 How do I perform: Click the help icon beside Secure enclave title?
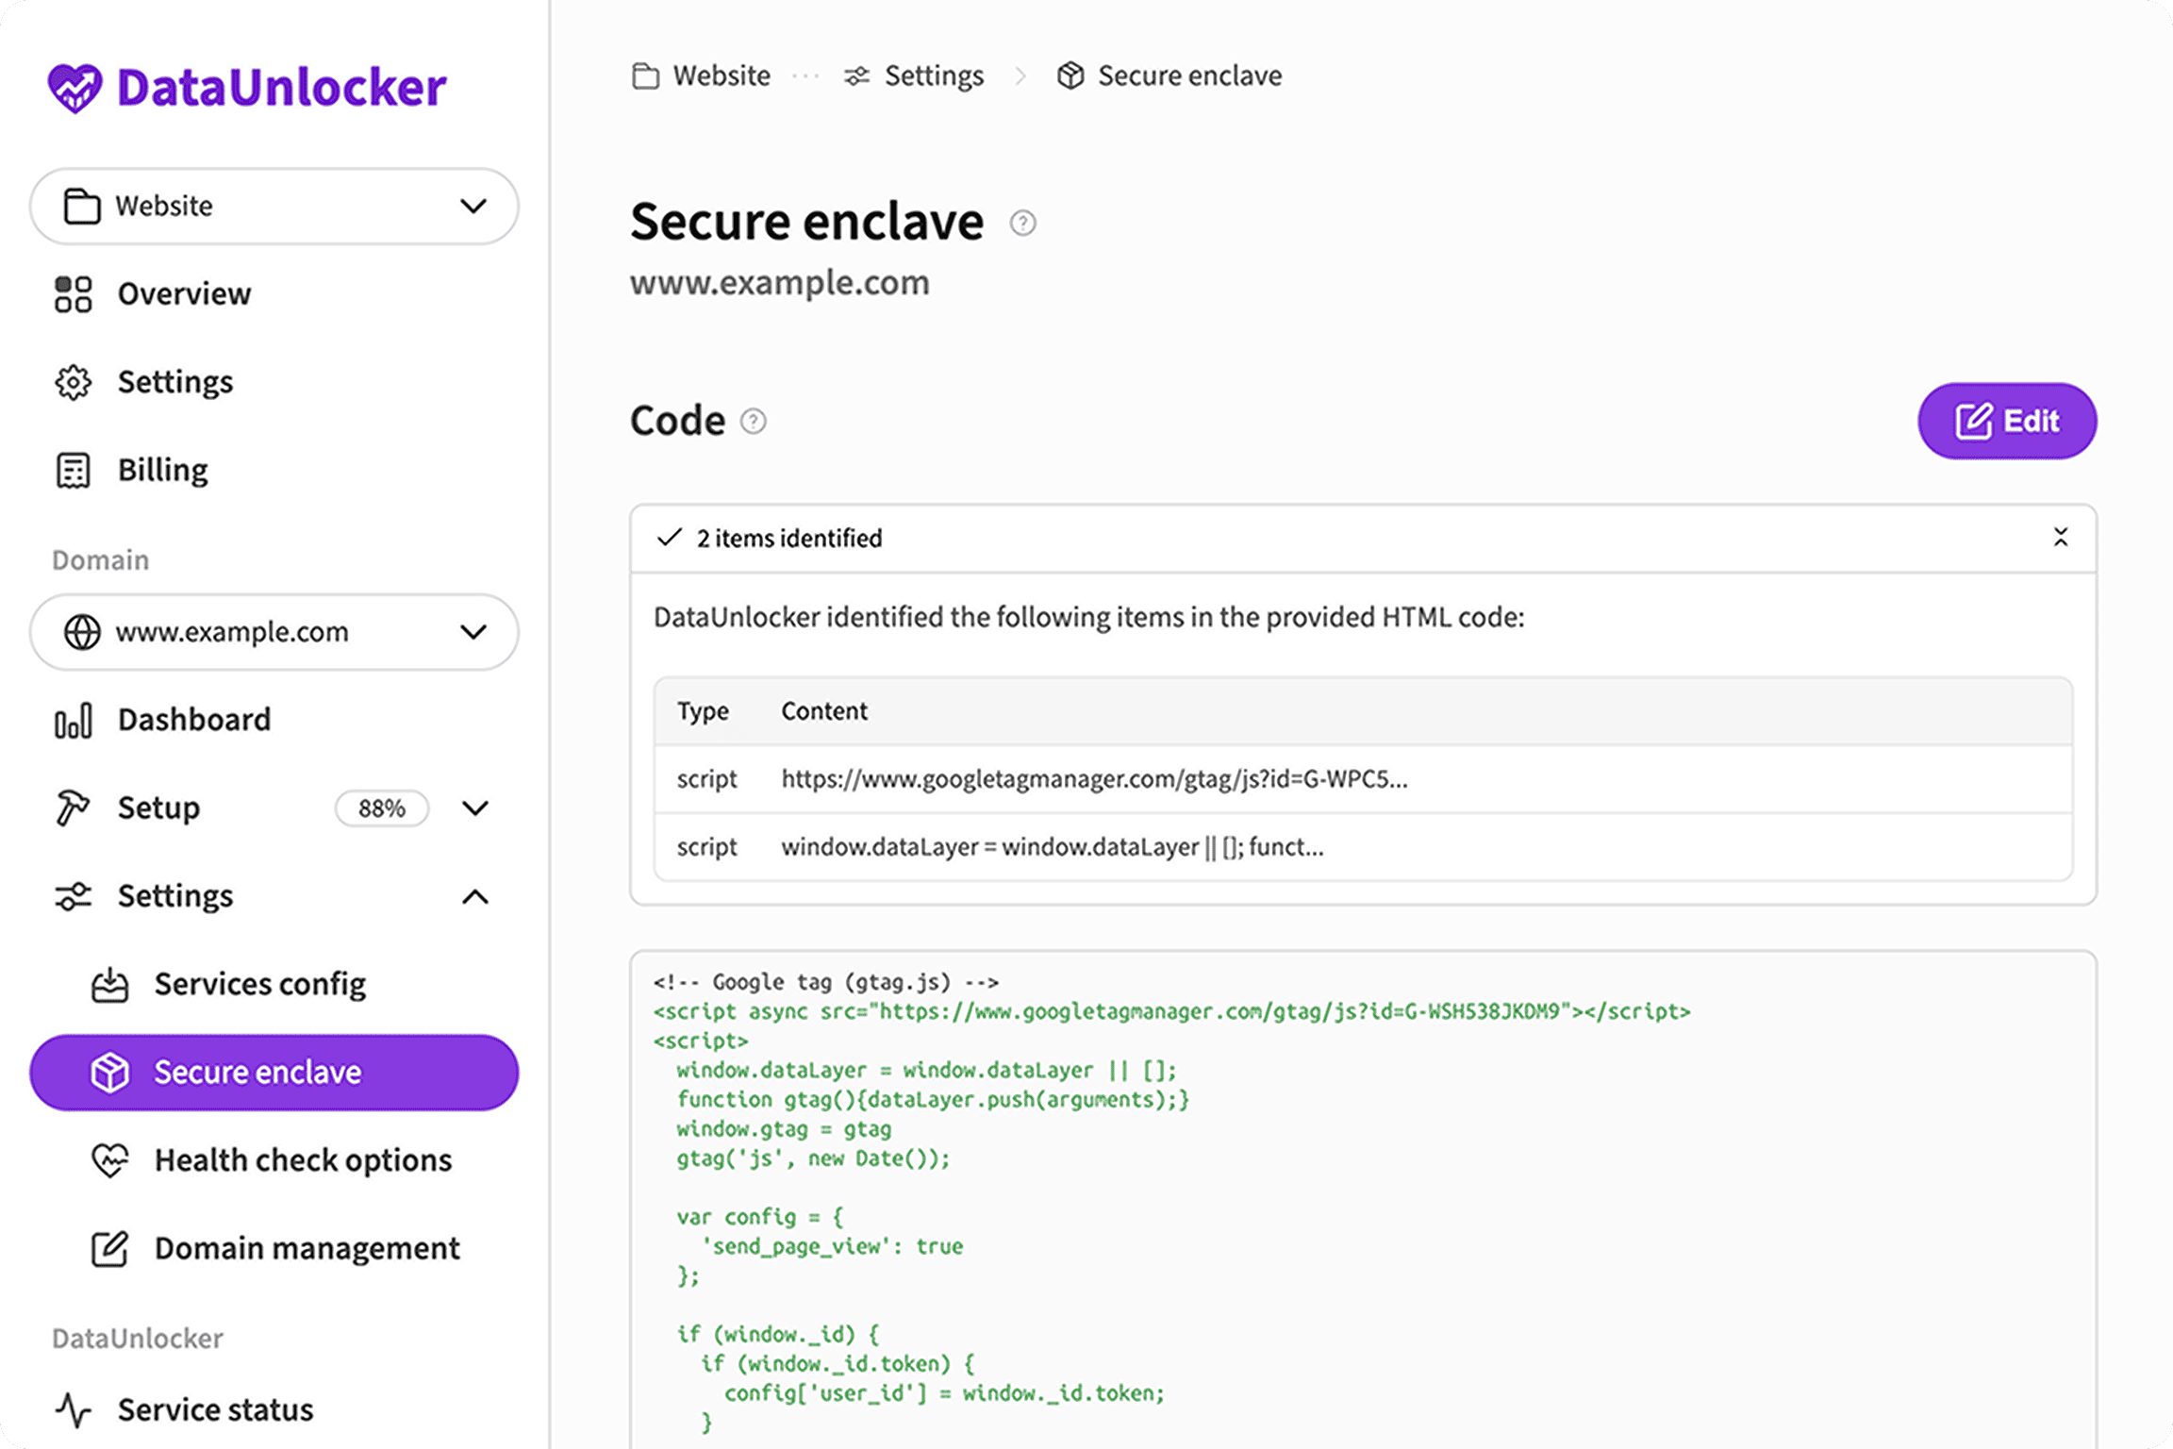1023,224
